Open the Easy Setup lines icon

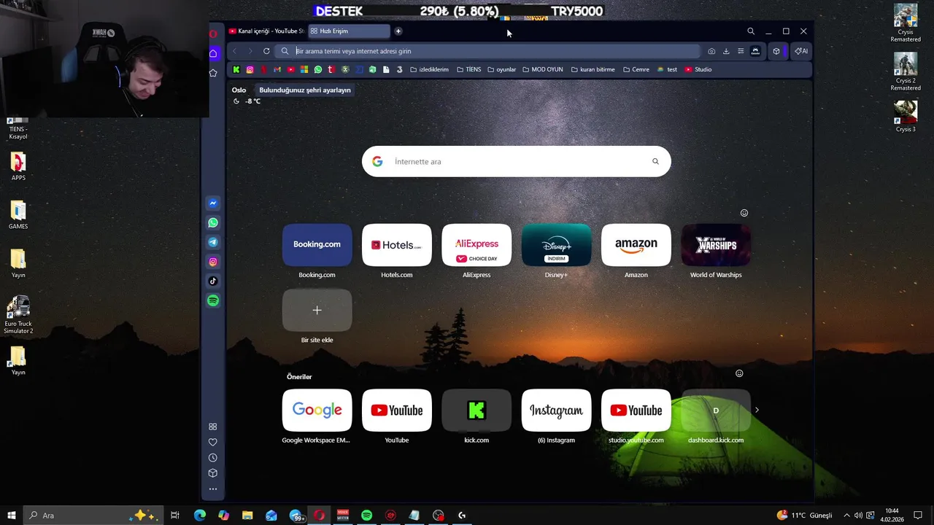click(741, 51)
